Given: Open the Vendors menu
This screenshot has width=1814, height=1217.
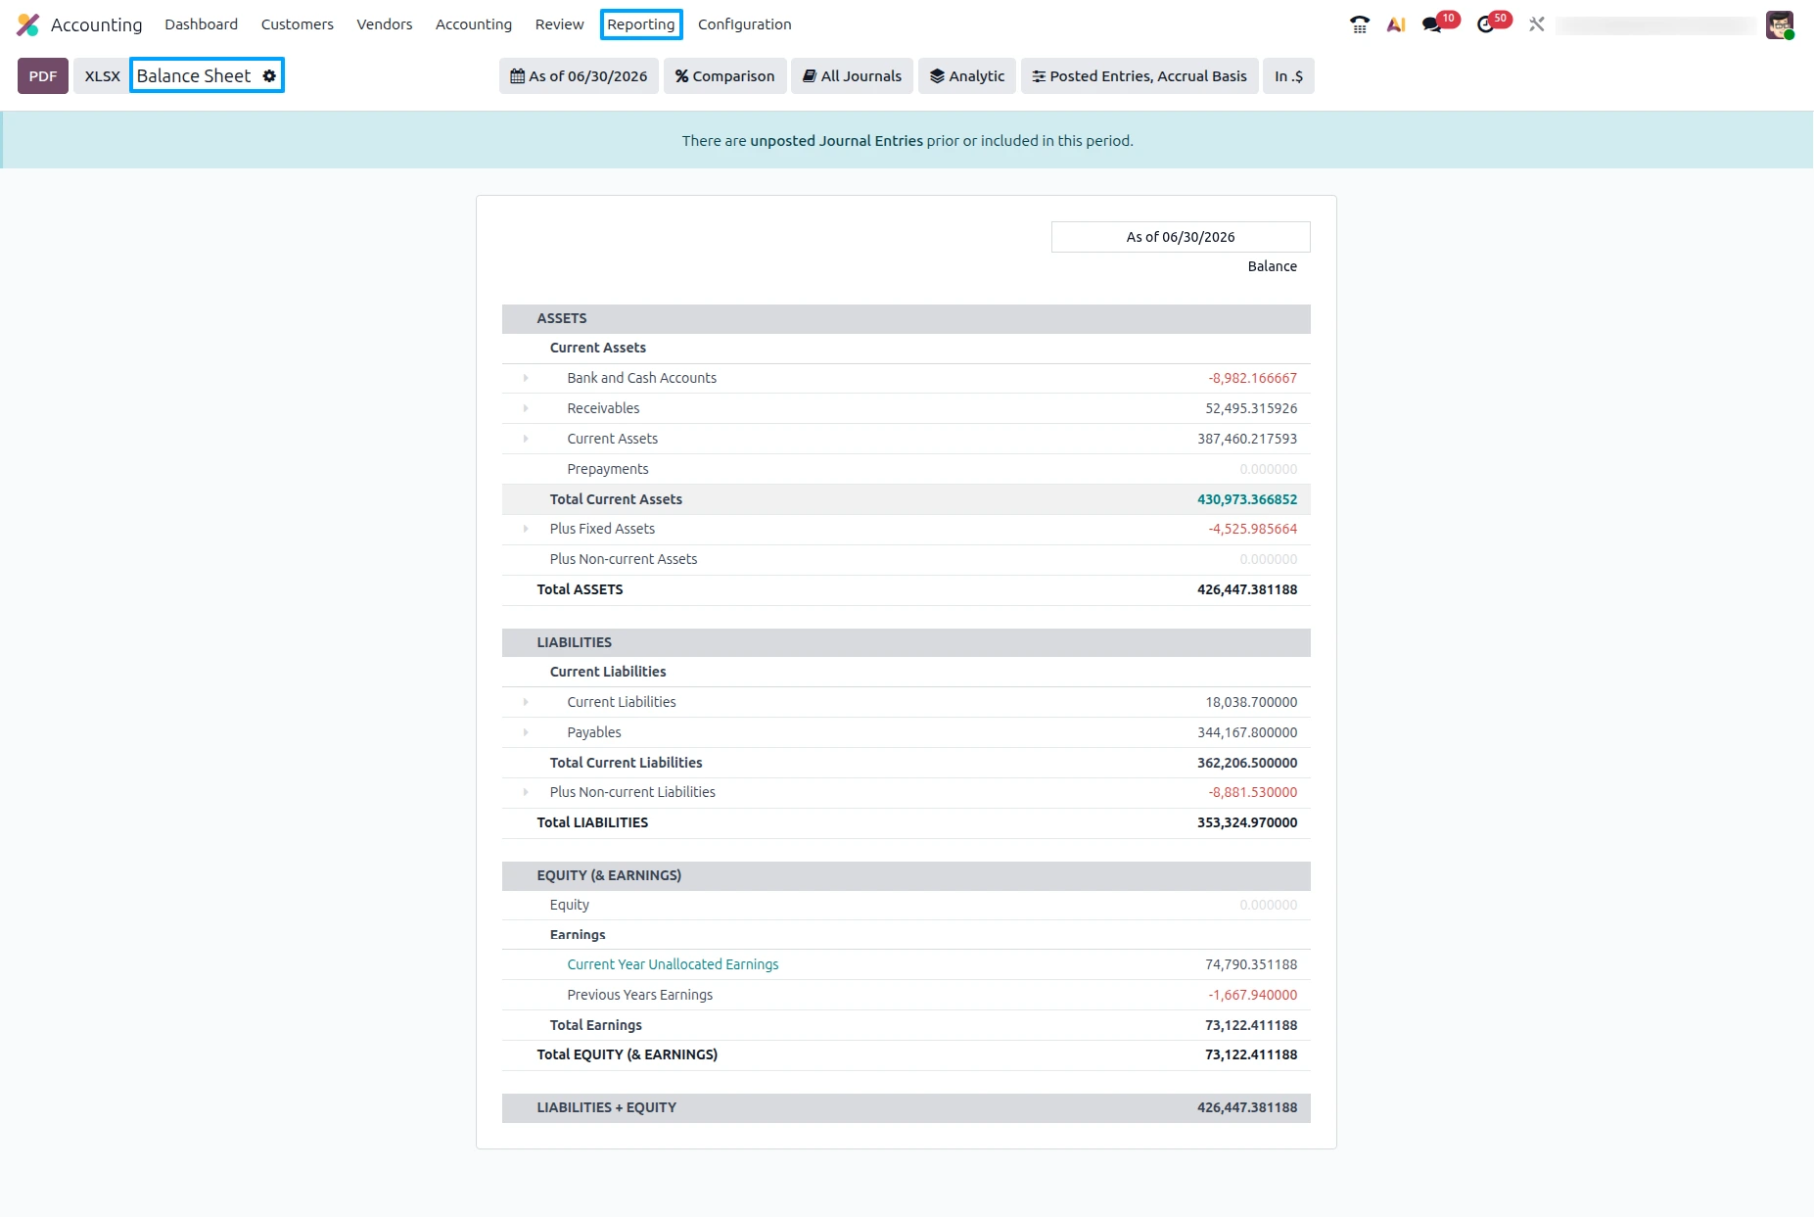Looking at the screenshot, I should tap(385, 24).
